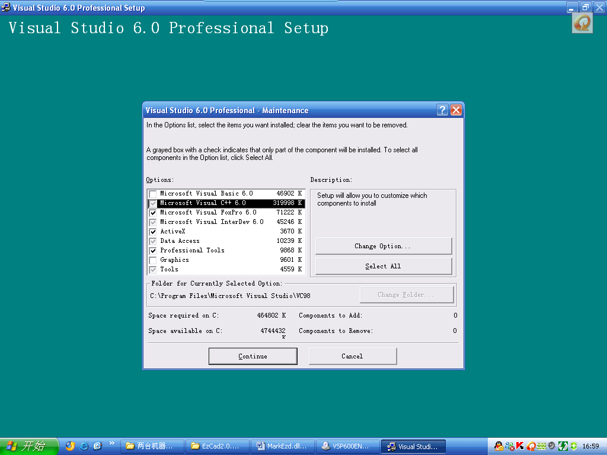Restore down the setup window
The image size is (607, 455).
tap(585, 7)
